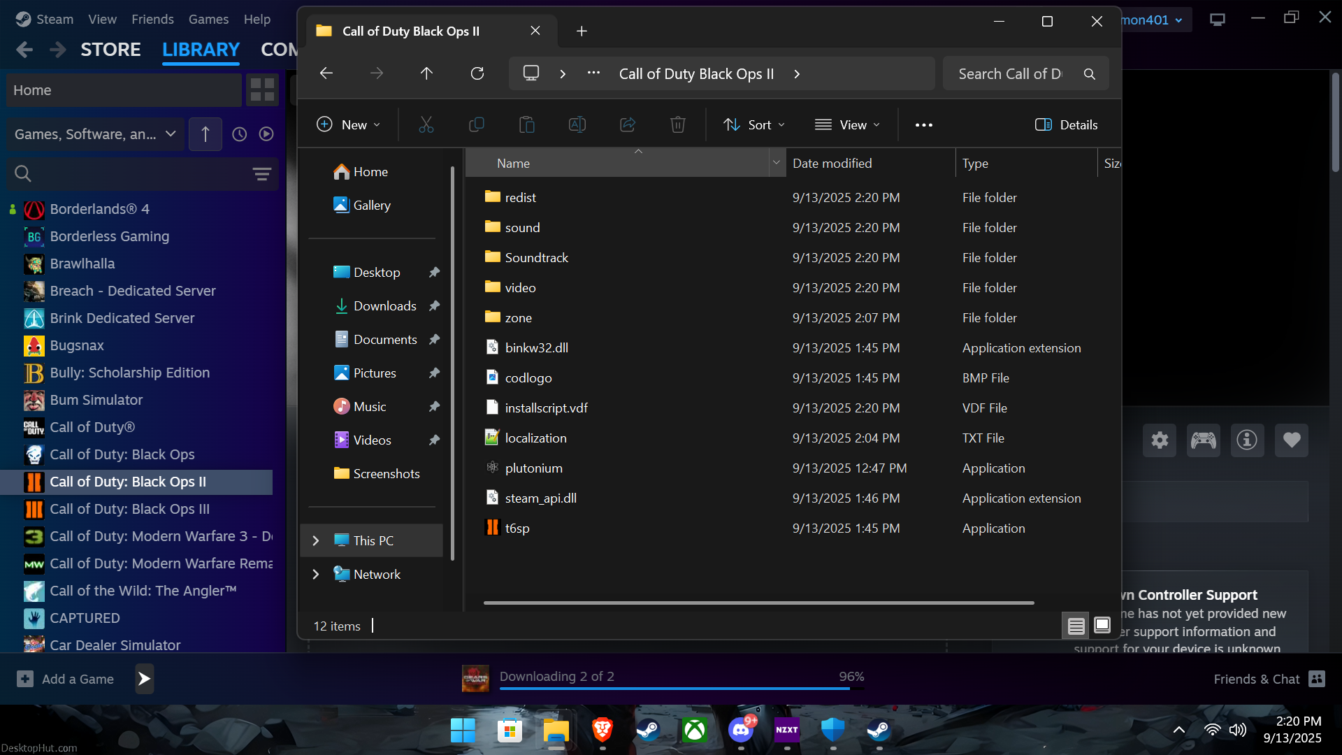1342x755 pixels.
Task: Click Steam advanced filter icon in search
Action: tap(262, 174)
